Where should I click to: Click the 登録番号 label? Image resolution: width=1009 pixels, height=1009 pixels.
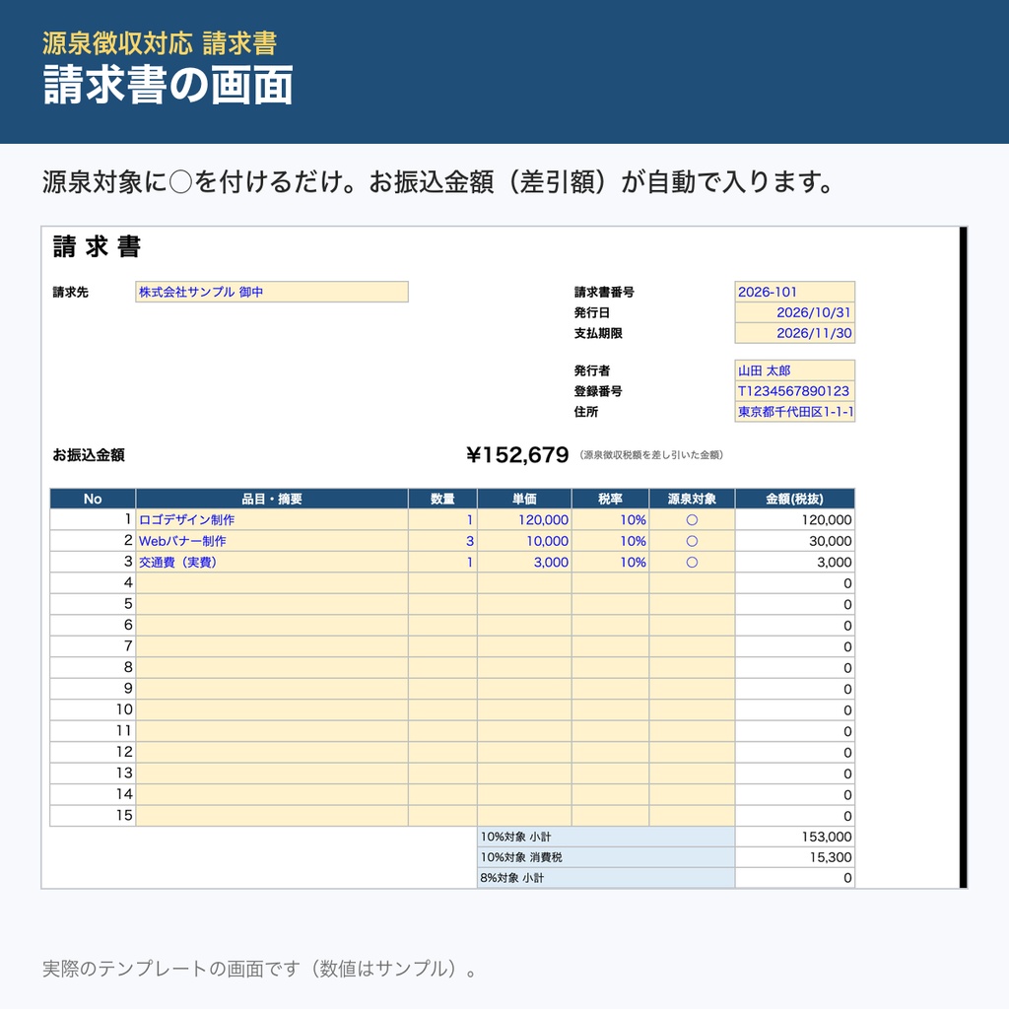coord(598,390)
